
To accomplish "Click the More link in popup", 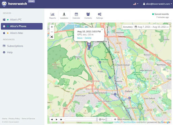I will coord(80,38).
